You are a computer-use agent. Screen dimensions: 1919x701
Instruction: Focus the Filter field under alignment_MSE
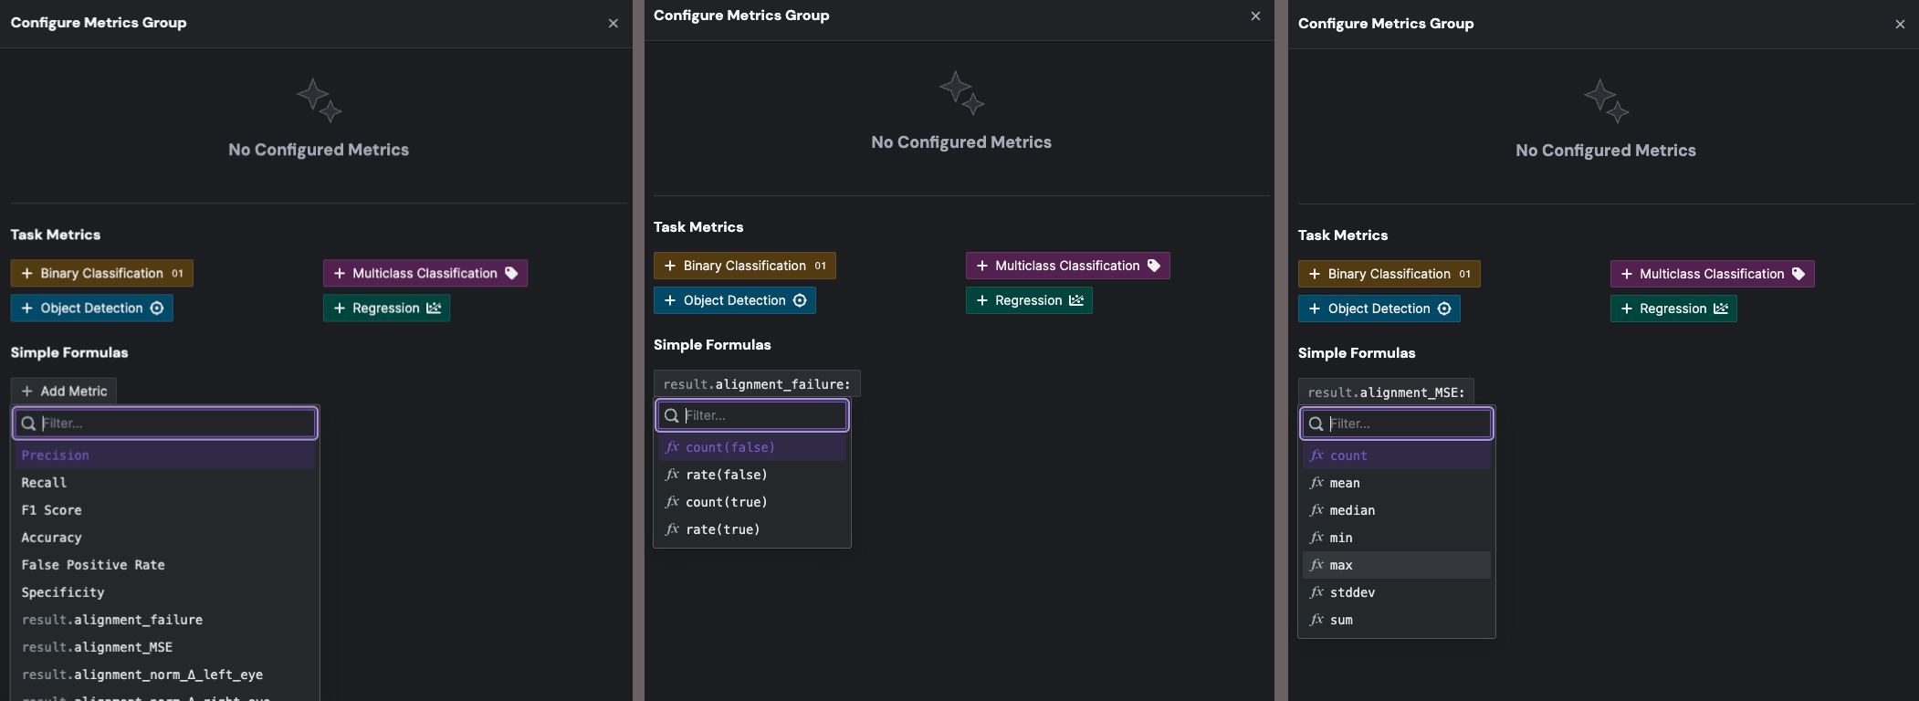pyautogui.click(x=1397, y=424)
